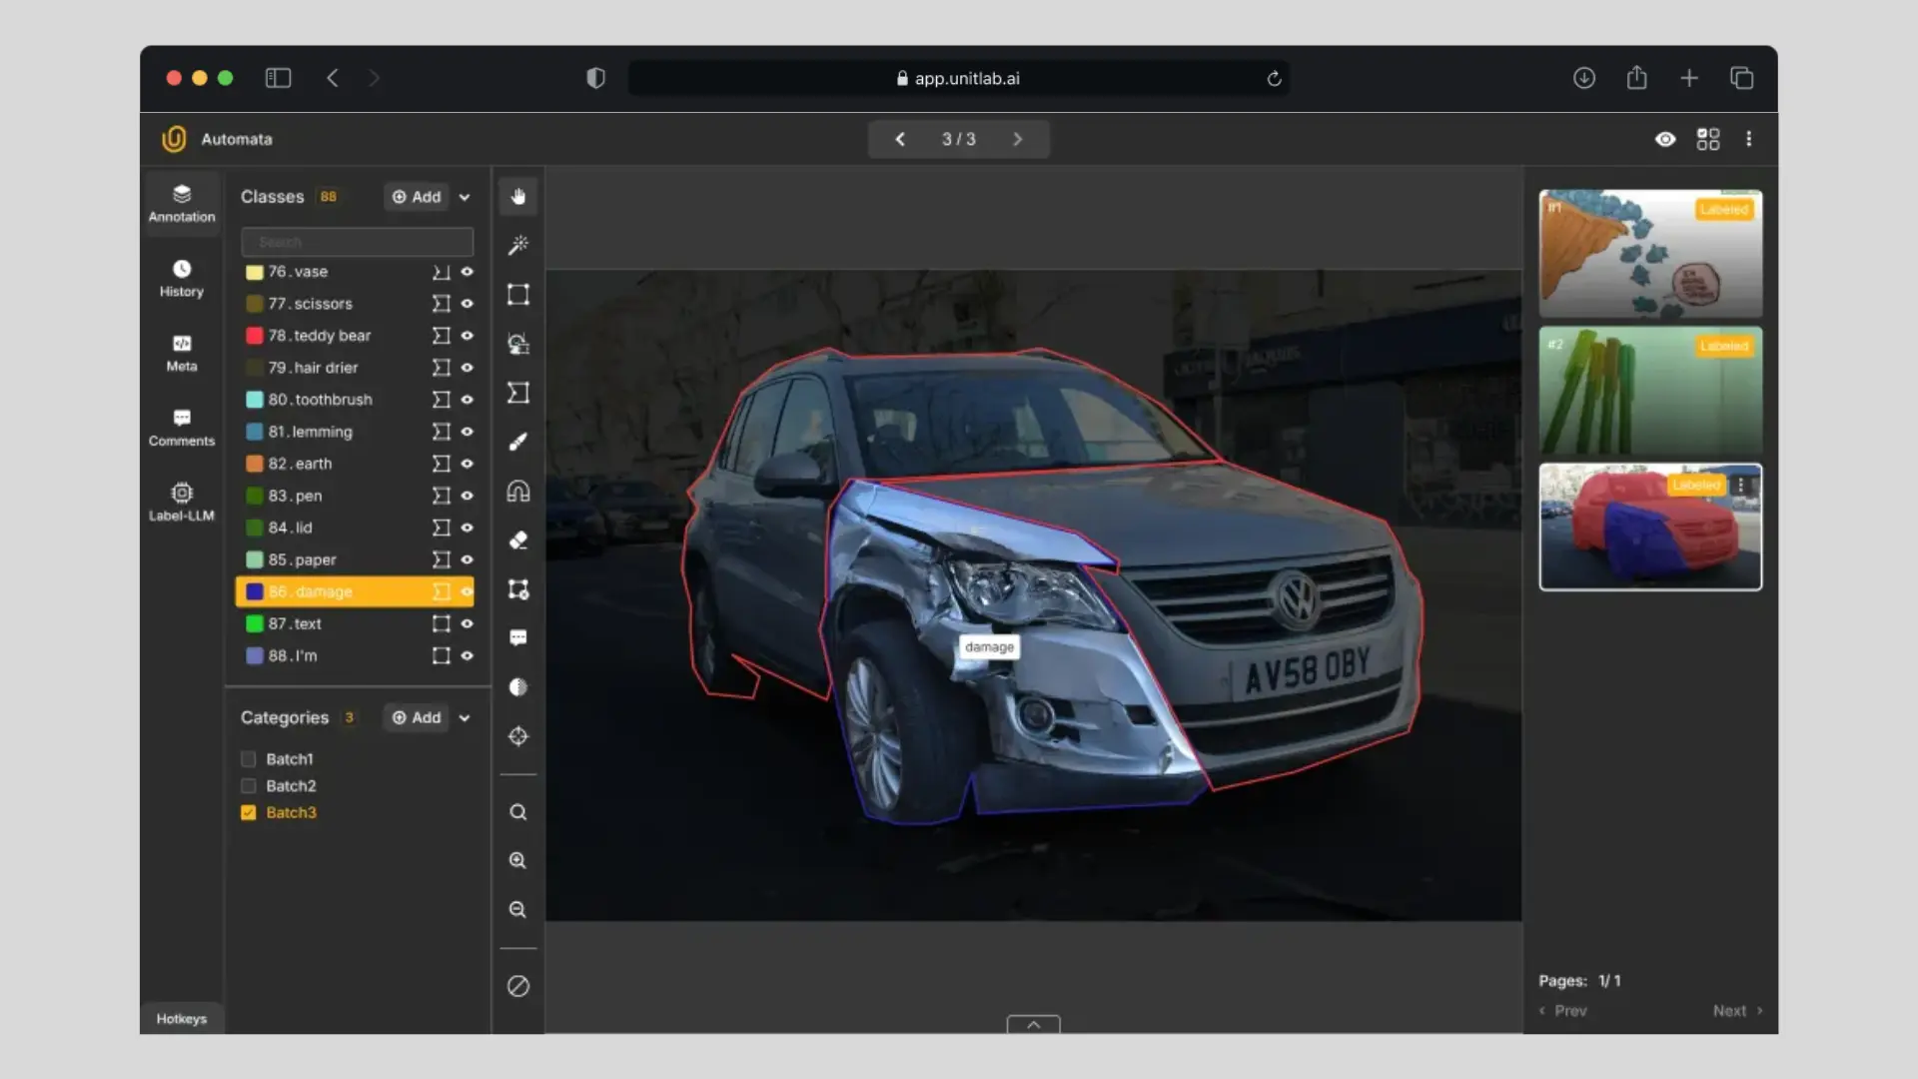This screenshot has height=1079, width=1918.
Task: Click the zoom in magnifier icon
Action: point(517,860)
